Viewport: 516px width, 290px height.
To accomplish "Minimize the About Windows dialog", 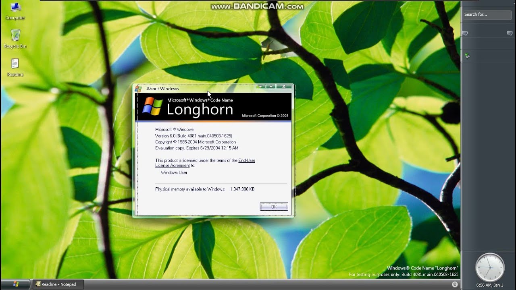I will click(x=261, y=87).
